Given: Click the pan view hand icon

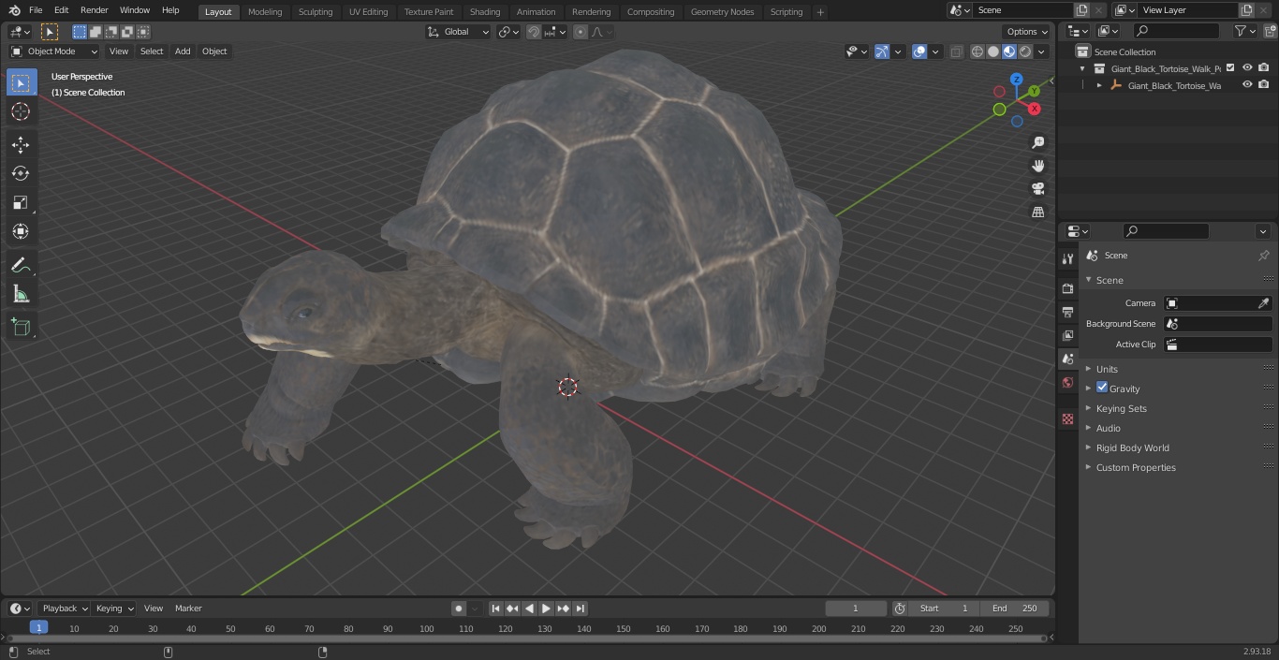Looking at the screenshot, I should point(1037,166).
